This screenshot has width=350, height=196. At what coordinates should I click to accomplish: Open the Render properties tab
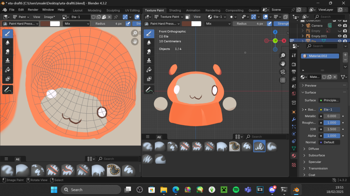294,64
